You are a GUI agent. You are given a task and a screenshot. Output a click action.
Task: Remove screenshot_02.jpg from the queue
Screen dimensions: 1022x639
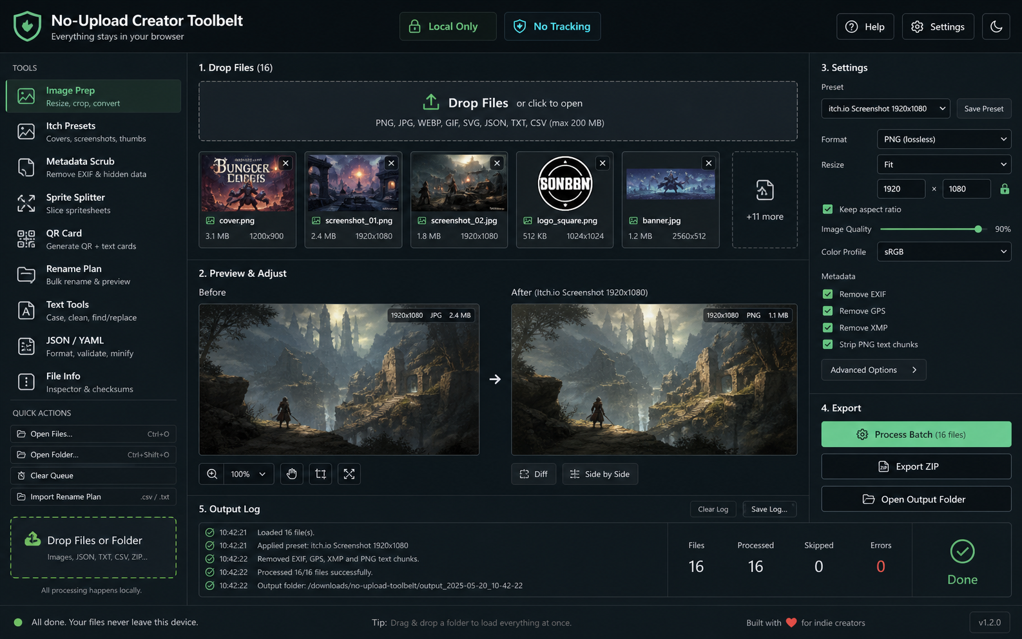coord(497,163)
